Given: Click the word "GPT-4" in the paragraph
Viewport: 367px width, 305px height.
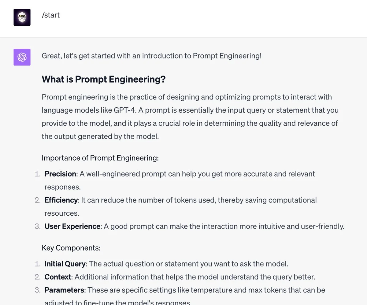Looking at the screenshot, I should (126, 110).
